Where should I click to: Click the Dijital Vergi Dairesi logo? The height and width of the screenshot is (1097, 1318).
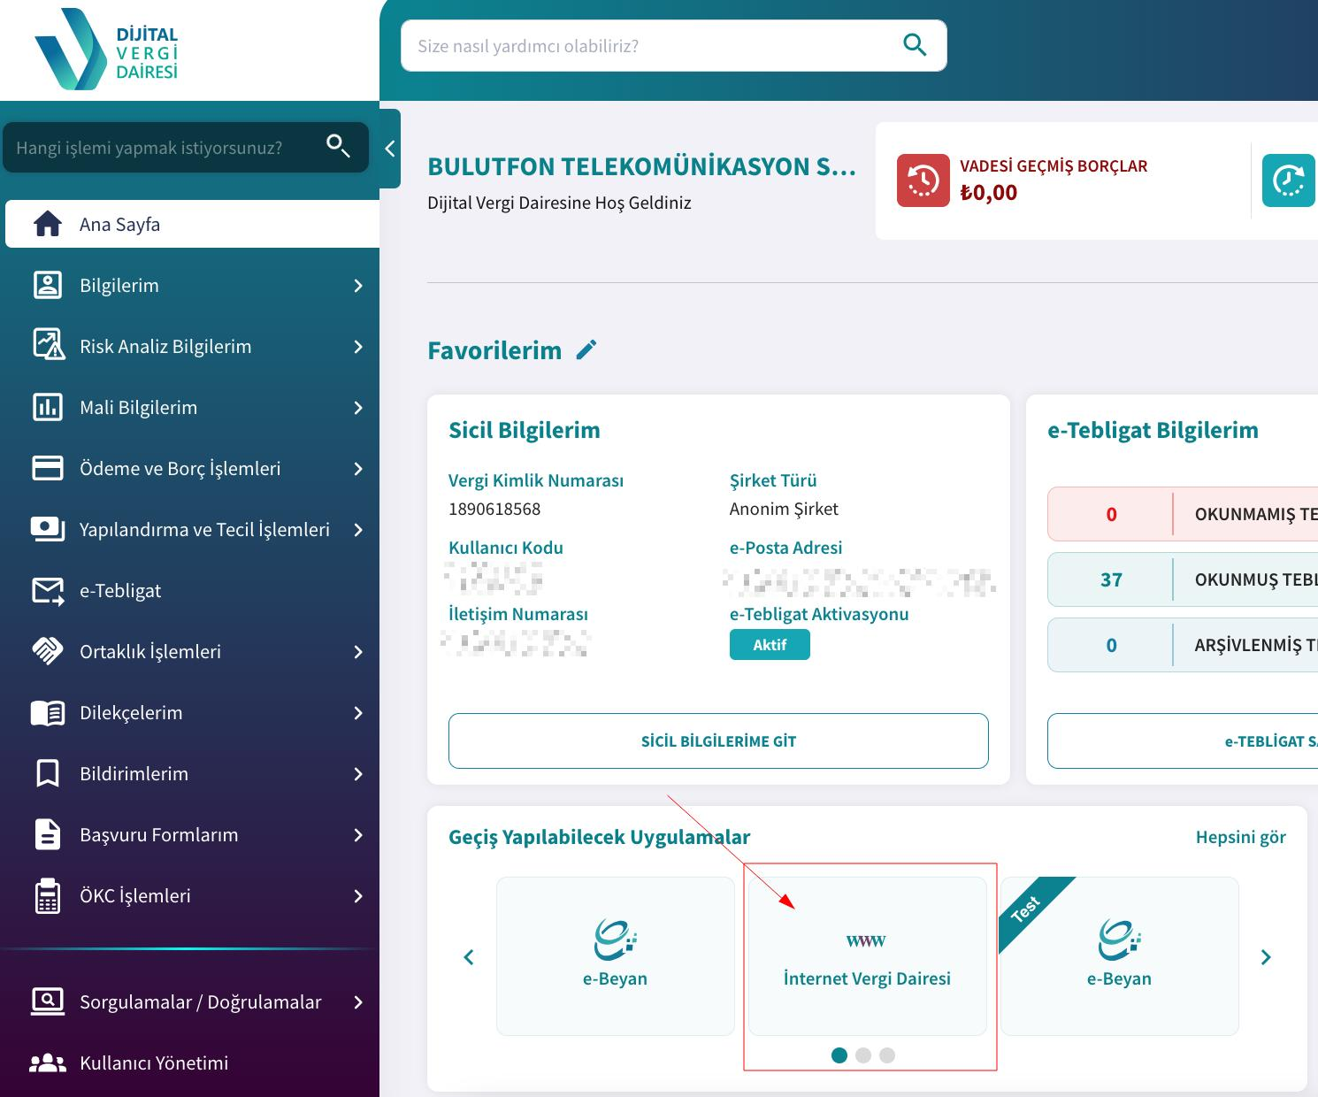pyautogui.click(x=107, y=50)
